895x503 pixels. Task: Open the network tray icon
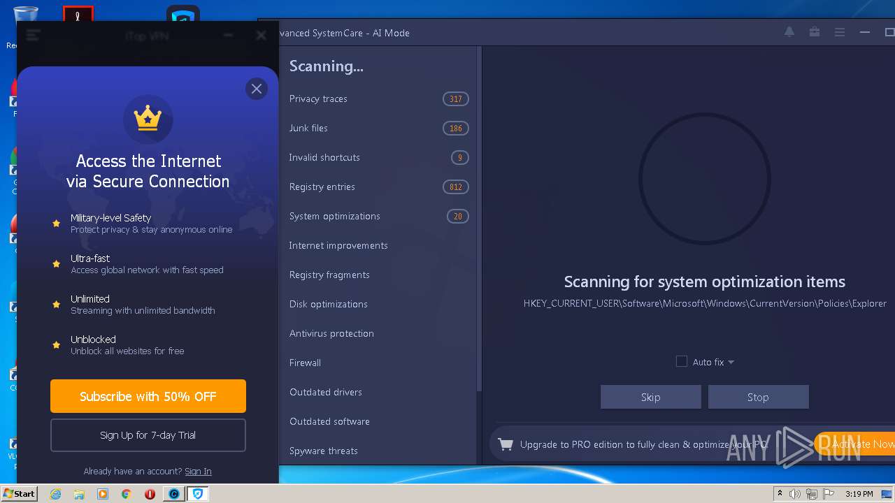click(810, 494)
